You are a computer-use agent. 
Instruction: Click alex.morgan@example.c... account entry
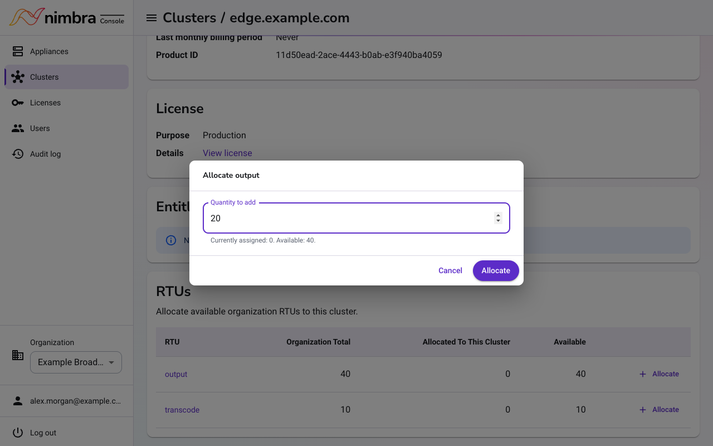click(x=67, y=401)
